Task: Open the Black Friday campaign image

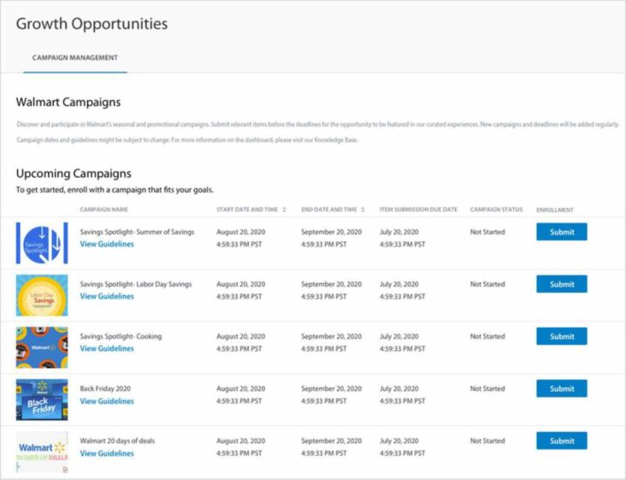Action: (42, 400)
